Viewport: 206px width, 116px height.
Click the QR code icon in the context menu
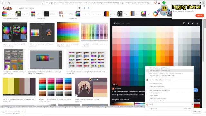[147, 80]
